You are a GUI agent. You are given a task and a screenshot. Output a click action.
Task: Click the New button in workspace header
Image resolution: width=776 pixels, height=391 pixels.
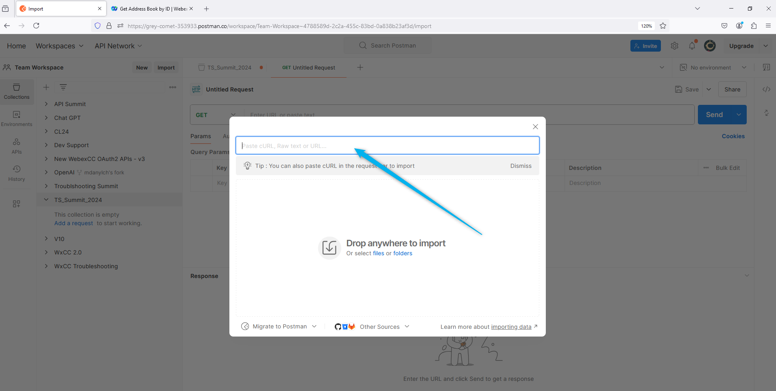coord(142,67)
